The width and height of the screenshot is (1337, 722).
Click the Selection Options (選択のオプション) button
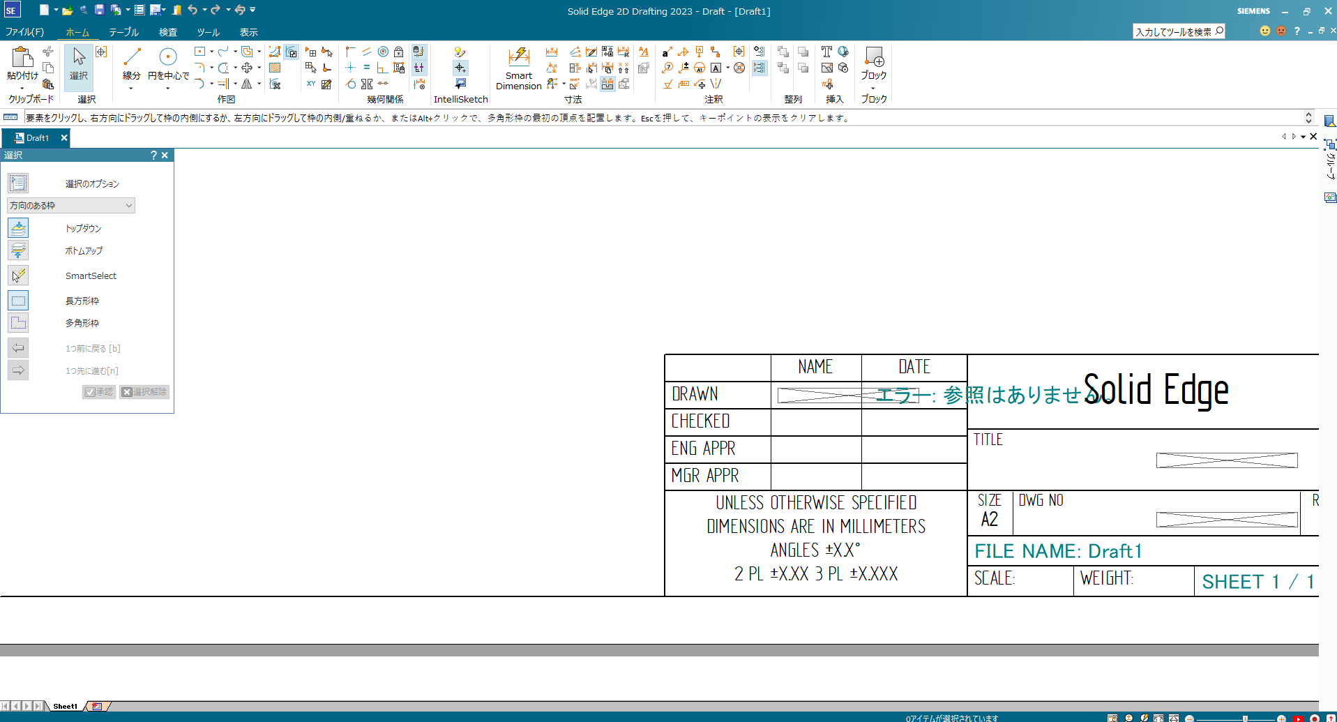pos(18,183)
